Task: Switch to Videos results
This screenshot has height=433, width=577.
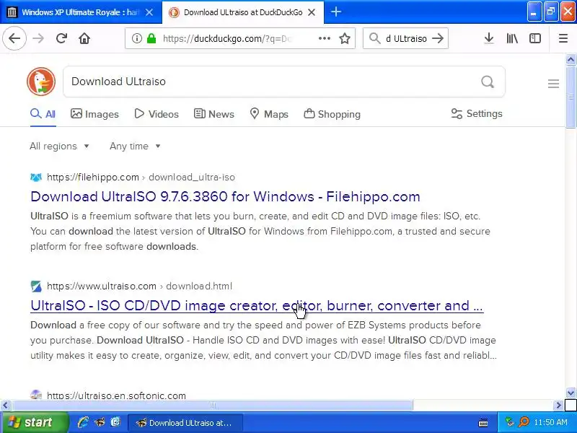Action: pyautogui.click(x=157, y=114)
